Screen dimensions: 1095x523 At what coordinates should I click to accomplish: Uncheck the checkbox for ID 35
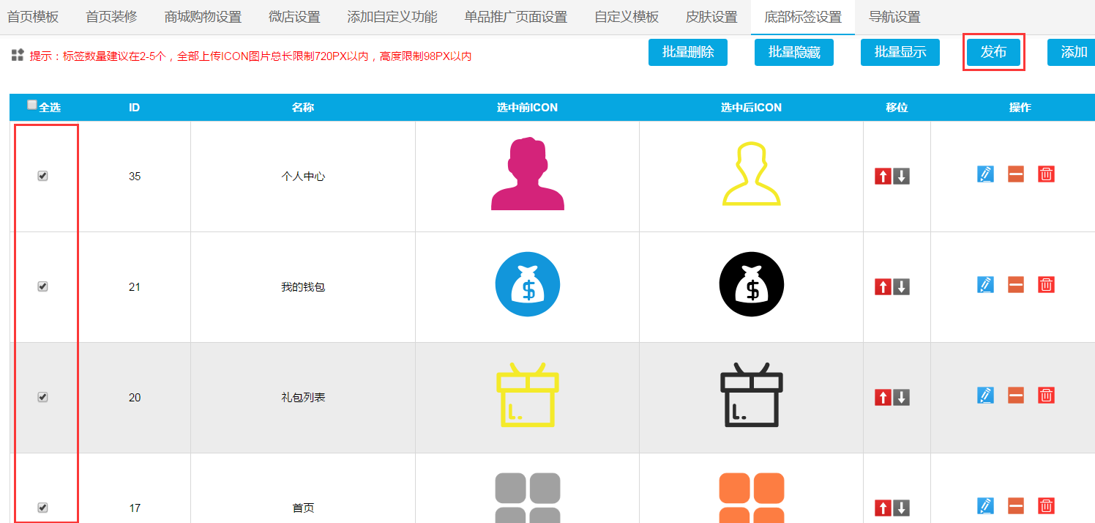42,176
